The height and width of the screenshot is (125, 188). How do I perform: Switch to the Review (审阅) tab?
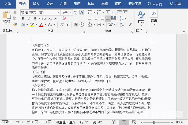(x=104, y=4)
